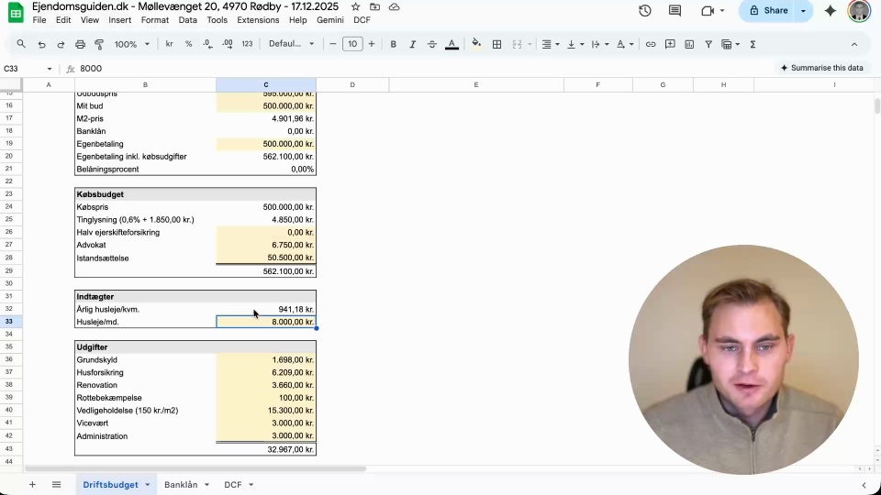The width and height of the screenshot is (881, 495).
Task: Activate the paint format tool
Action: click(99, 44)
